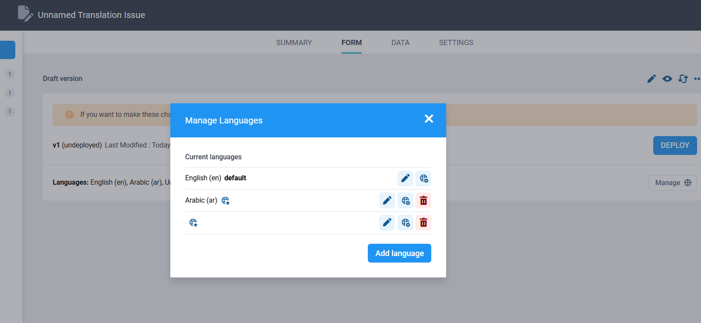Select the FORM tab
This screenshot has width=701, height=323.
point(352,42)
